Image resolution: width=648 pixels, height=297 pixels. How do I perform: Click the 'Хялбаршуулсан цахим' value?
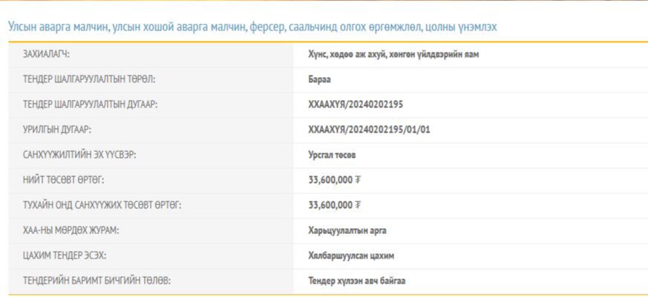(x=351, y=256)
